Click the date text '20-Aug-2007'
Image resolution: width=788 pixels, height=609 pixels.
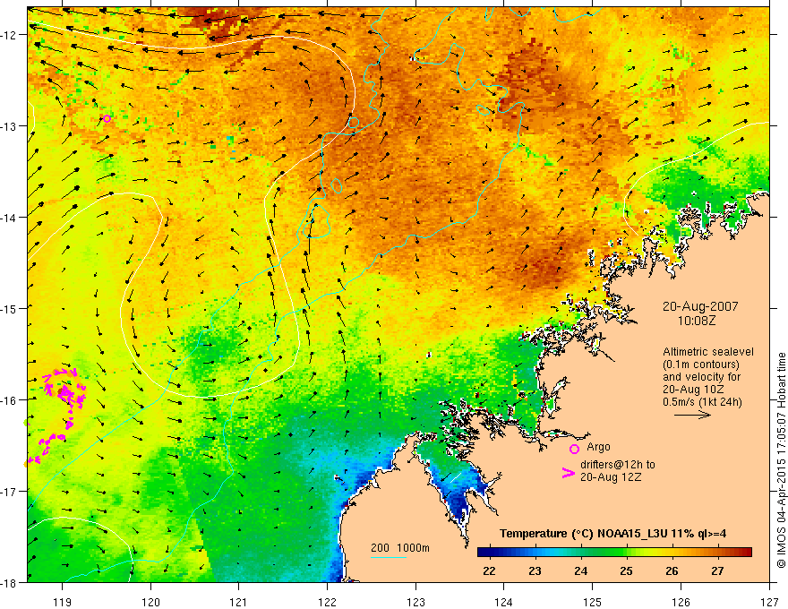pos(700,306)
